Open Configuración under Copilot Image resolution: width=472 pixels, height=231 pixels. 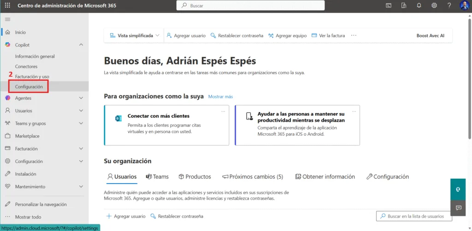pos(29,87)
